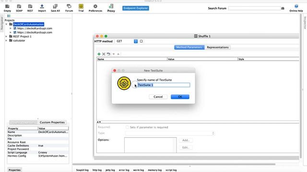The height and width of the screenshot is (172, 307).
Task: Select DeckOfCardsAutomation in project tree
Action: click(x=28, y=24)
